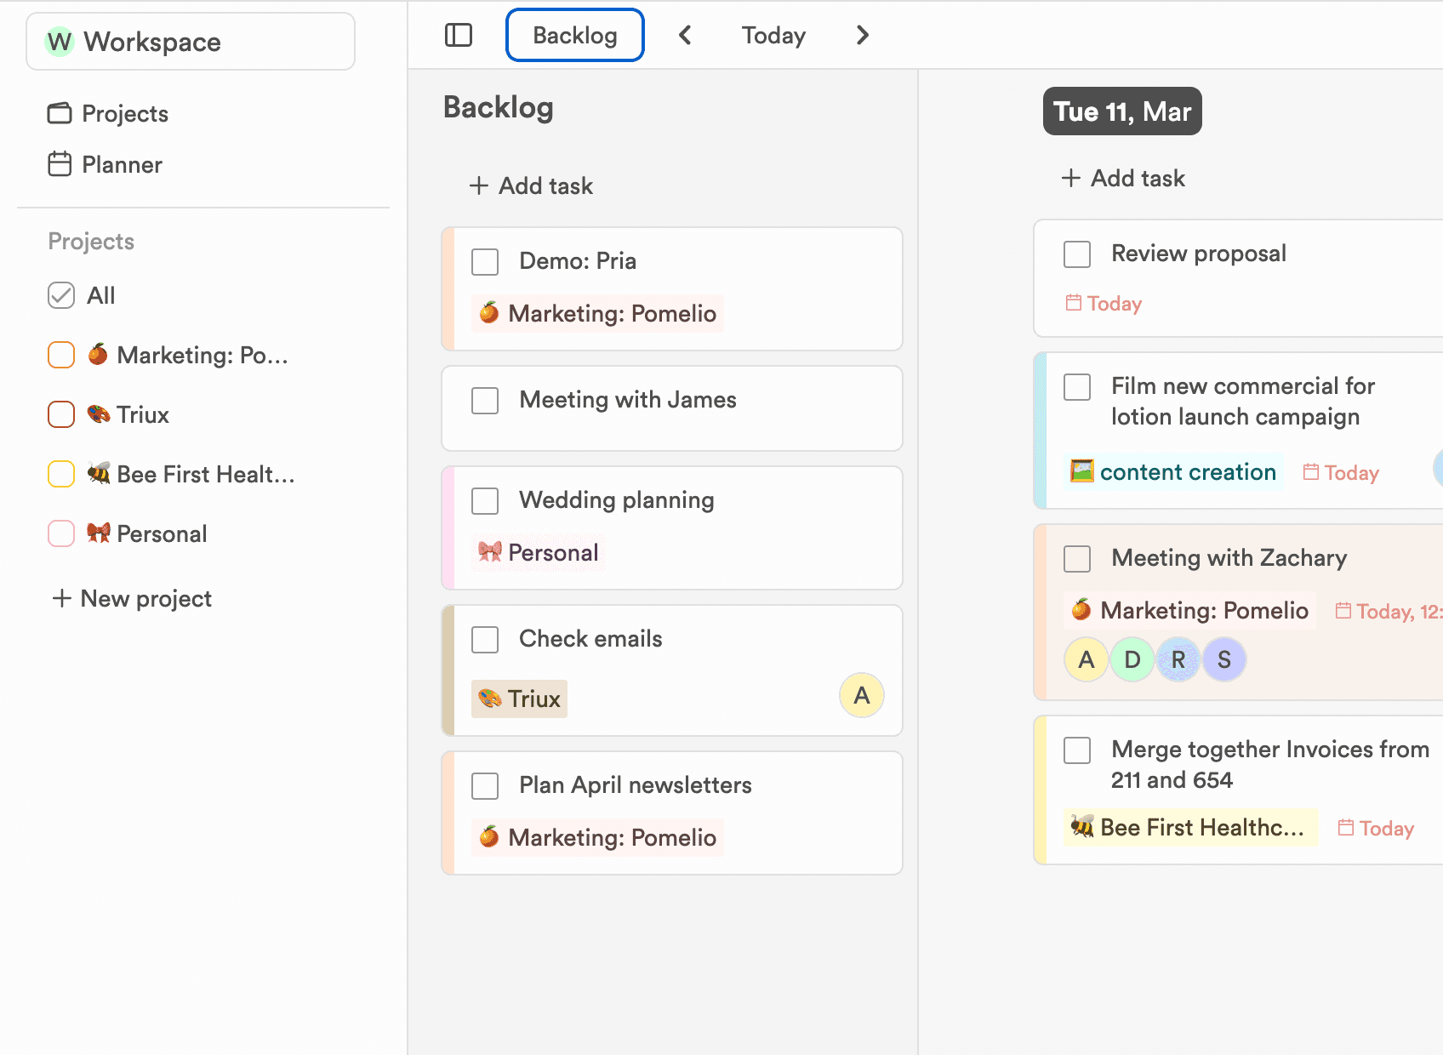
Task: Check off the Demo: Pria task
Action: pyautogui.click(x=485, y=261)
